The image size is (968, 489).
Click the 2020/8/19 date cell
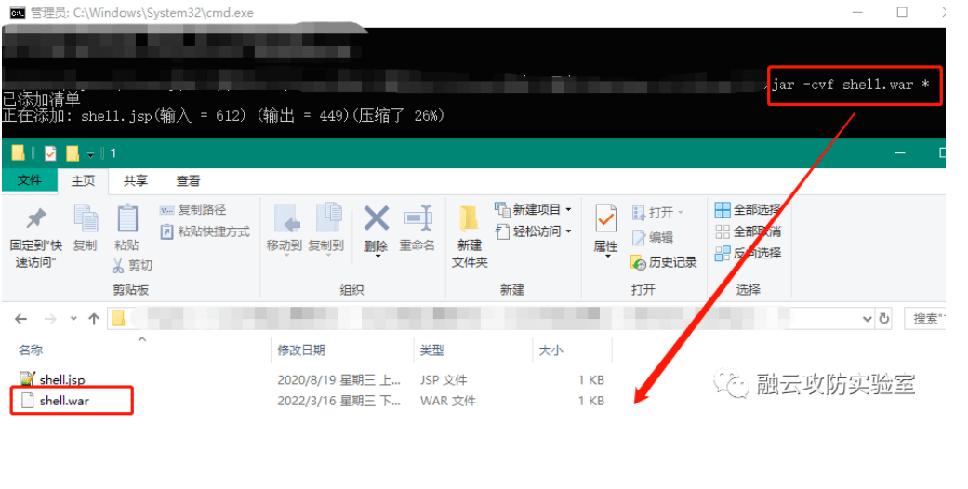click(x=338, y=379)
